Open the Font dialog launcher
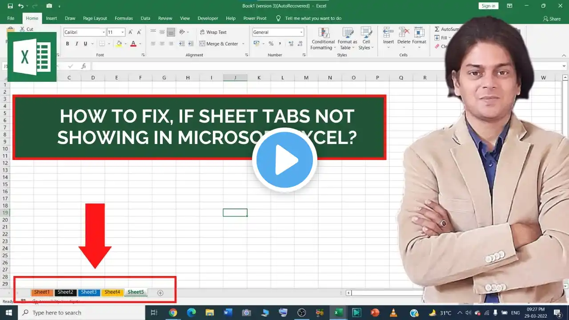Screen dimensions: 569x320 [143, 55]
